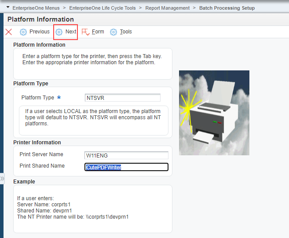Click the Previous gear icon

click(x=23, y=32)
